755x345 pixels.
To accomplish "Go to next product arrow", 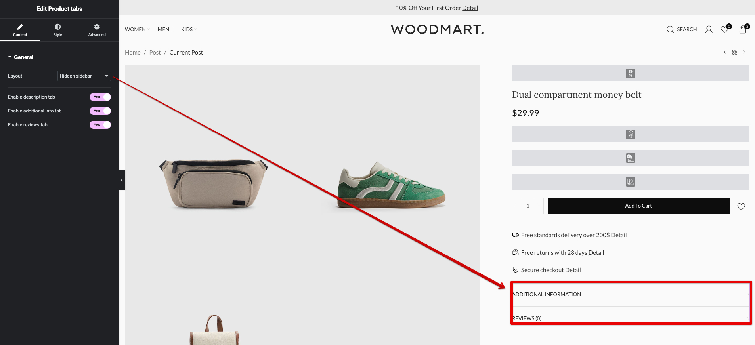I will pyautogui.click(x=744, y=52).
